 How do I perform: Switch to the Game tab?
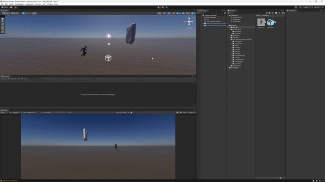point(5,110)
